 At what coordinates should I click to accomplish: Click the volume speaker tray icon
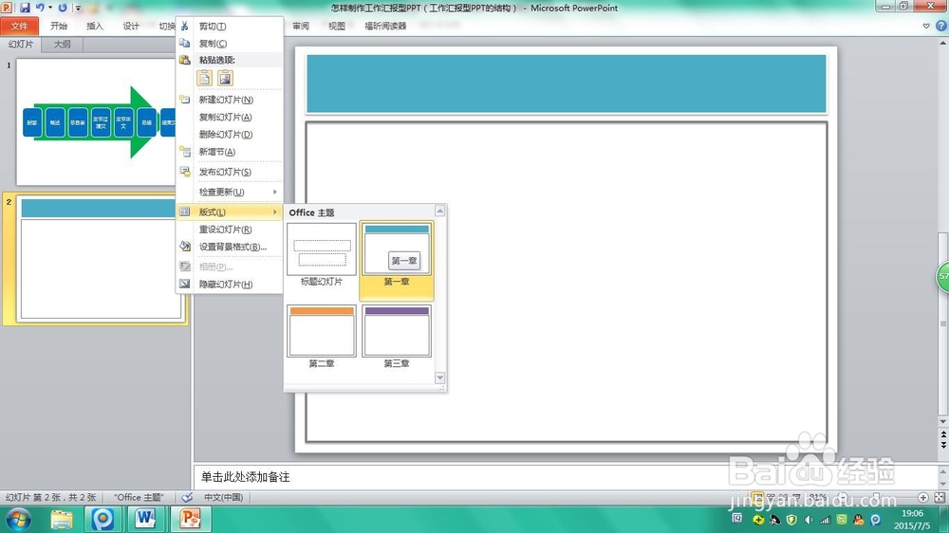click(x=809, y=520)
